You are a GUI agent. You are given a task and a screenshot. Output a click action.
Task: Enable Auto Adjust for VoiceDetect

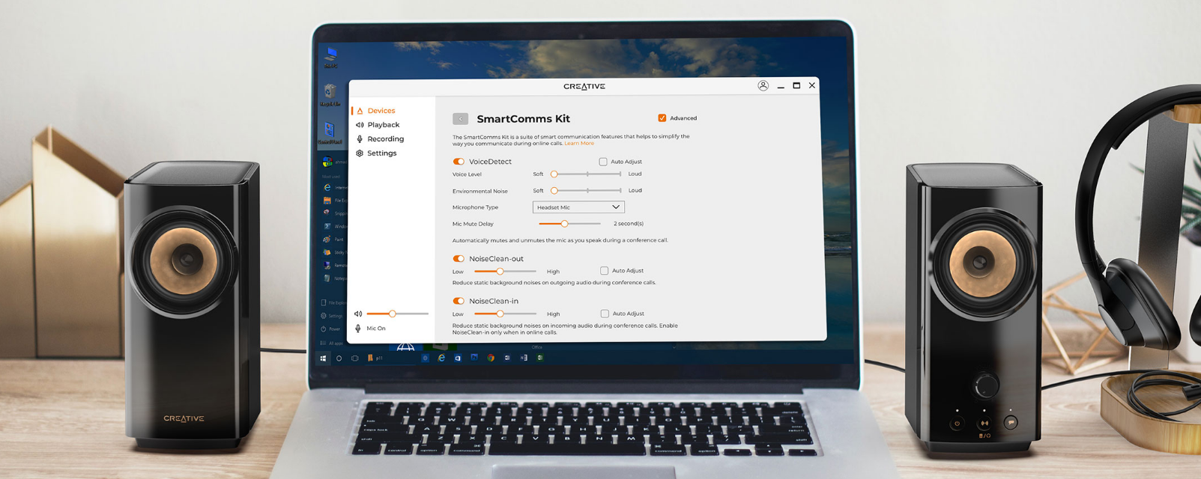coord(603,162)
